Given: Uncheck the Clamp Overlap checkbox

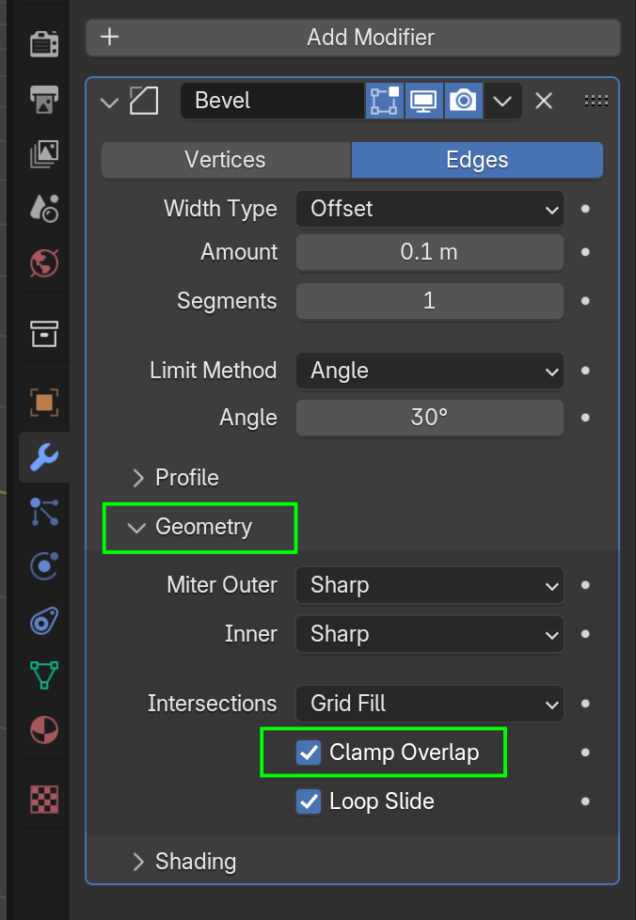Looking at the screenshot, I should (x=309, y=753).
